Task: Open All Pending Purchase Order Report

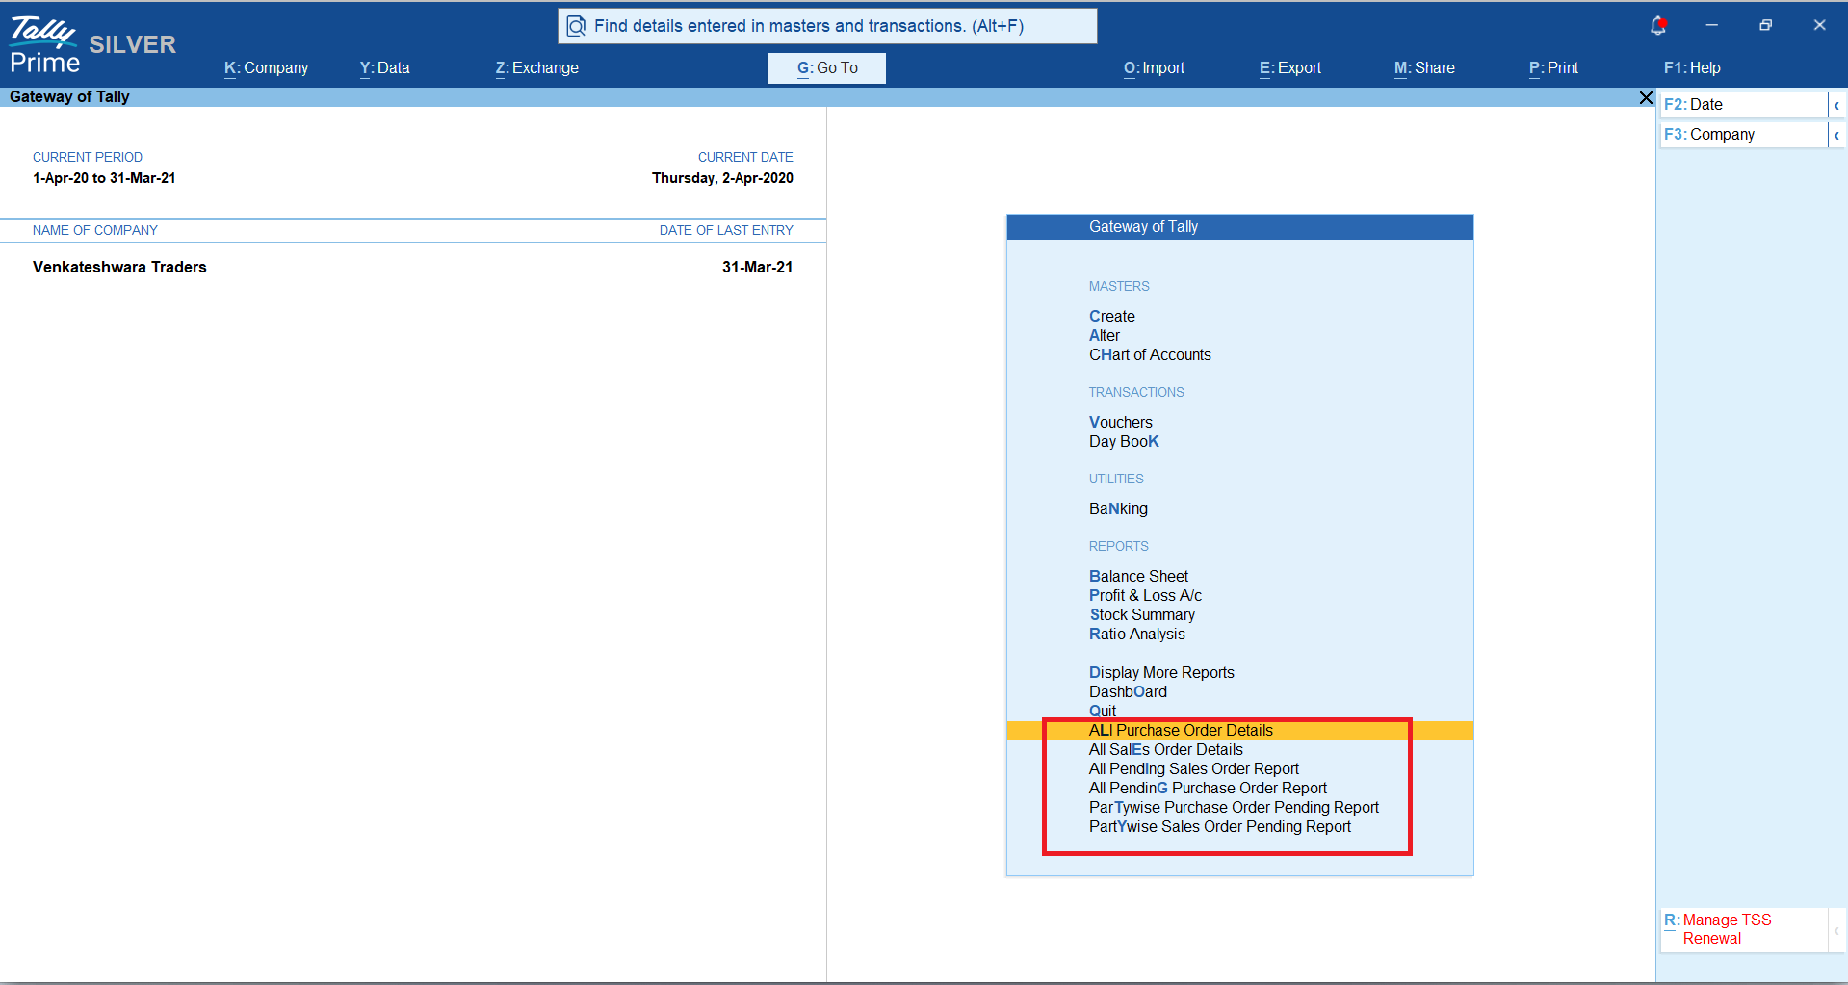Action: point(1208,789)
